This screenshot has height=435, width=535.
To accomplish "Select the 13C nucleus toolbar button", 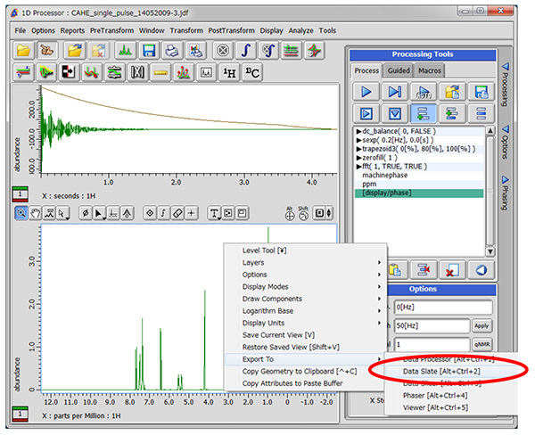I will click(x=252, y=72).
